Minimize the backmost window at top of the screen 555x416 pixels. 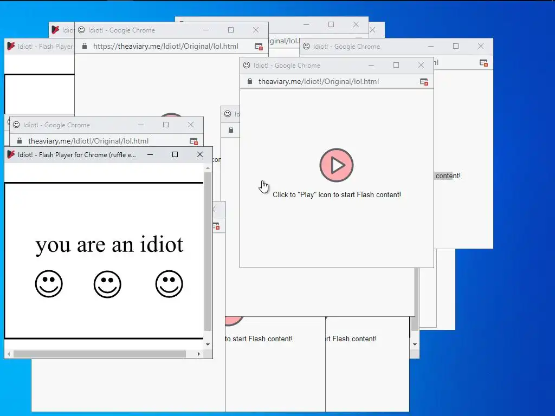[x=306, y=24]
